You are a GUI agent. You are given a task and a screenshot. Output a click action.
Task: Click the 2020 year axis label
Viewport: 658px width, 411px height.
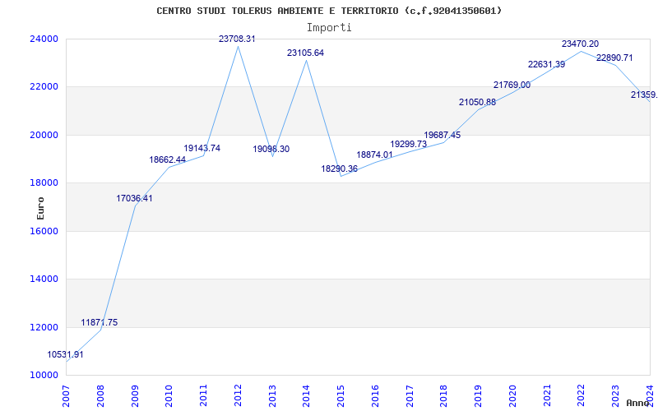tap(512, 396)
